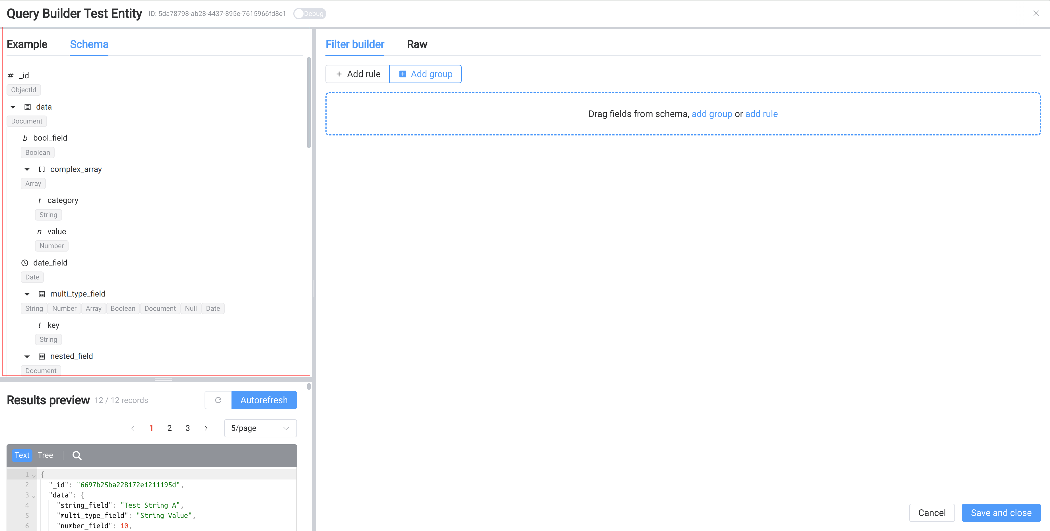Click the clock icon beside date_field
Image resolution: width=1050 pixels, height=531 pixels.
click(x=25, y=263)
